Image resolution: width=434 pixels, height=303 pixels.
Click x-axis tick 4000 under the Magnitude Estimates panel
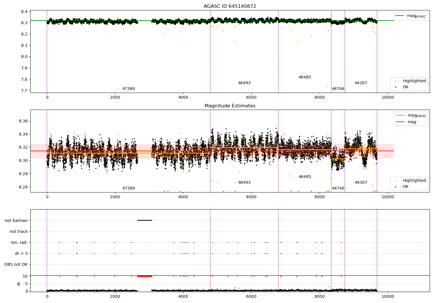(x=183, y=197)
